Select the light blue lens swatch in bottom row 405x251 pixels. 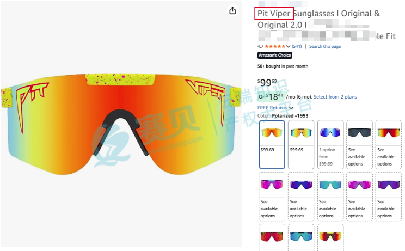point(301,237)
